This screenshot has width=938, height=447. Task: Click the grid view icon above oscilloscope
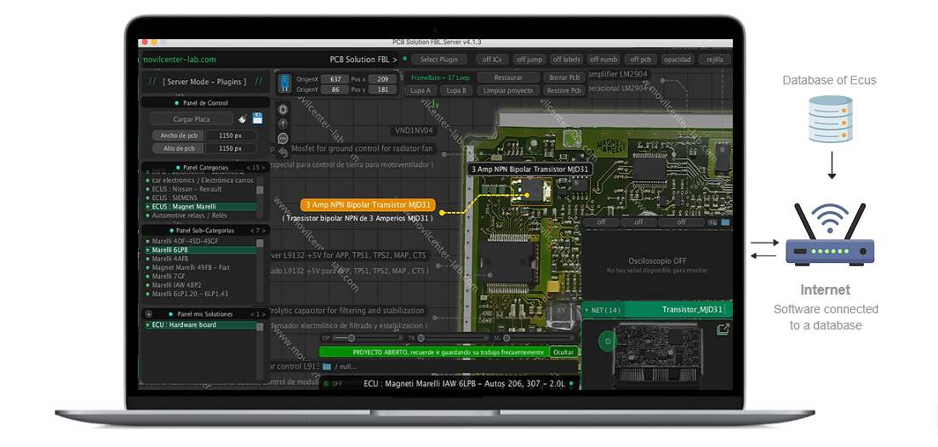click(712, 222)
